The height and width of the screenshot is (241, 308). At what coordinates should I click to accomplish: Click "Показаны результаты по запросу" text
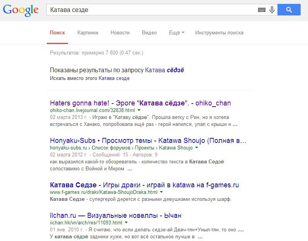[x=97, y=70]
